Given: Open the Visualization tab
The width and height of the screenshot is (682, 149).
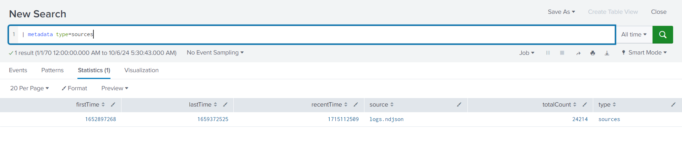Looking at the screenshot, I should pos(141,70).
